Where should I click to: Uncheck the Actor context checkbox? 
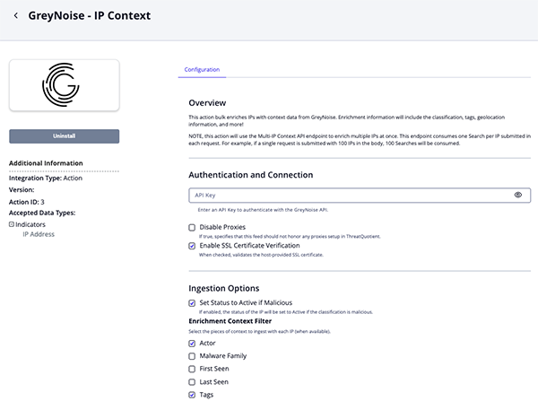click(192, 344)
